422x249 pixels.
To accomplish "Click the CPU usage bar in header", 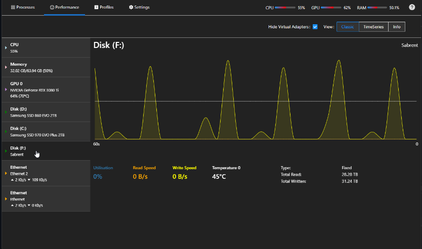I will pyautogui.click(x=285, y=8).
